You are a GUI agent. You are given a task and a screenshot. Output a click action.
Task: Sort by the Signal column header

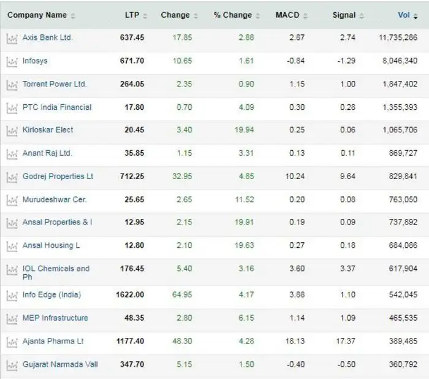pyautogui.click(x=348, y=15)
